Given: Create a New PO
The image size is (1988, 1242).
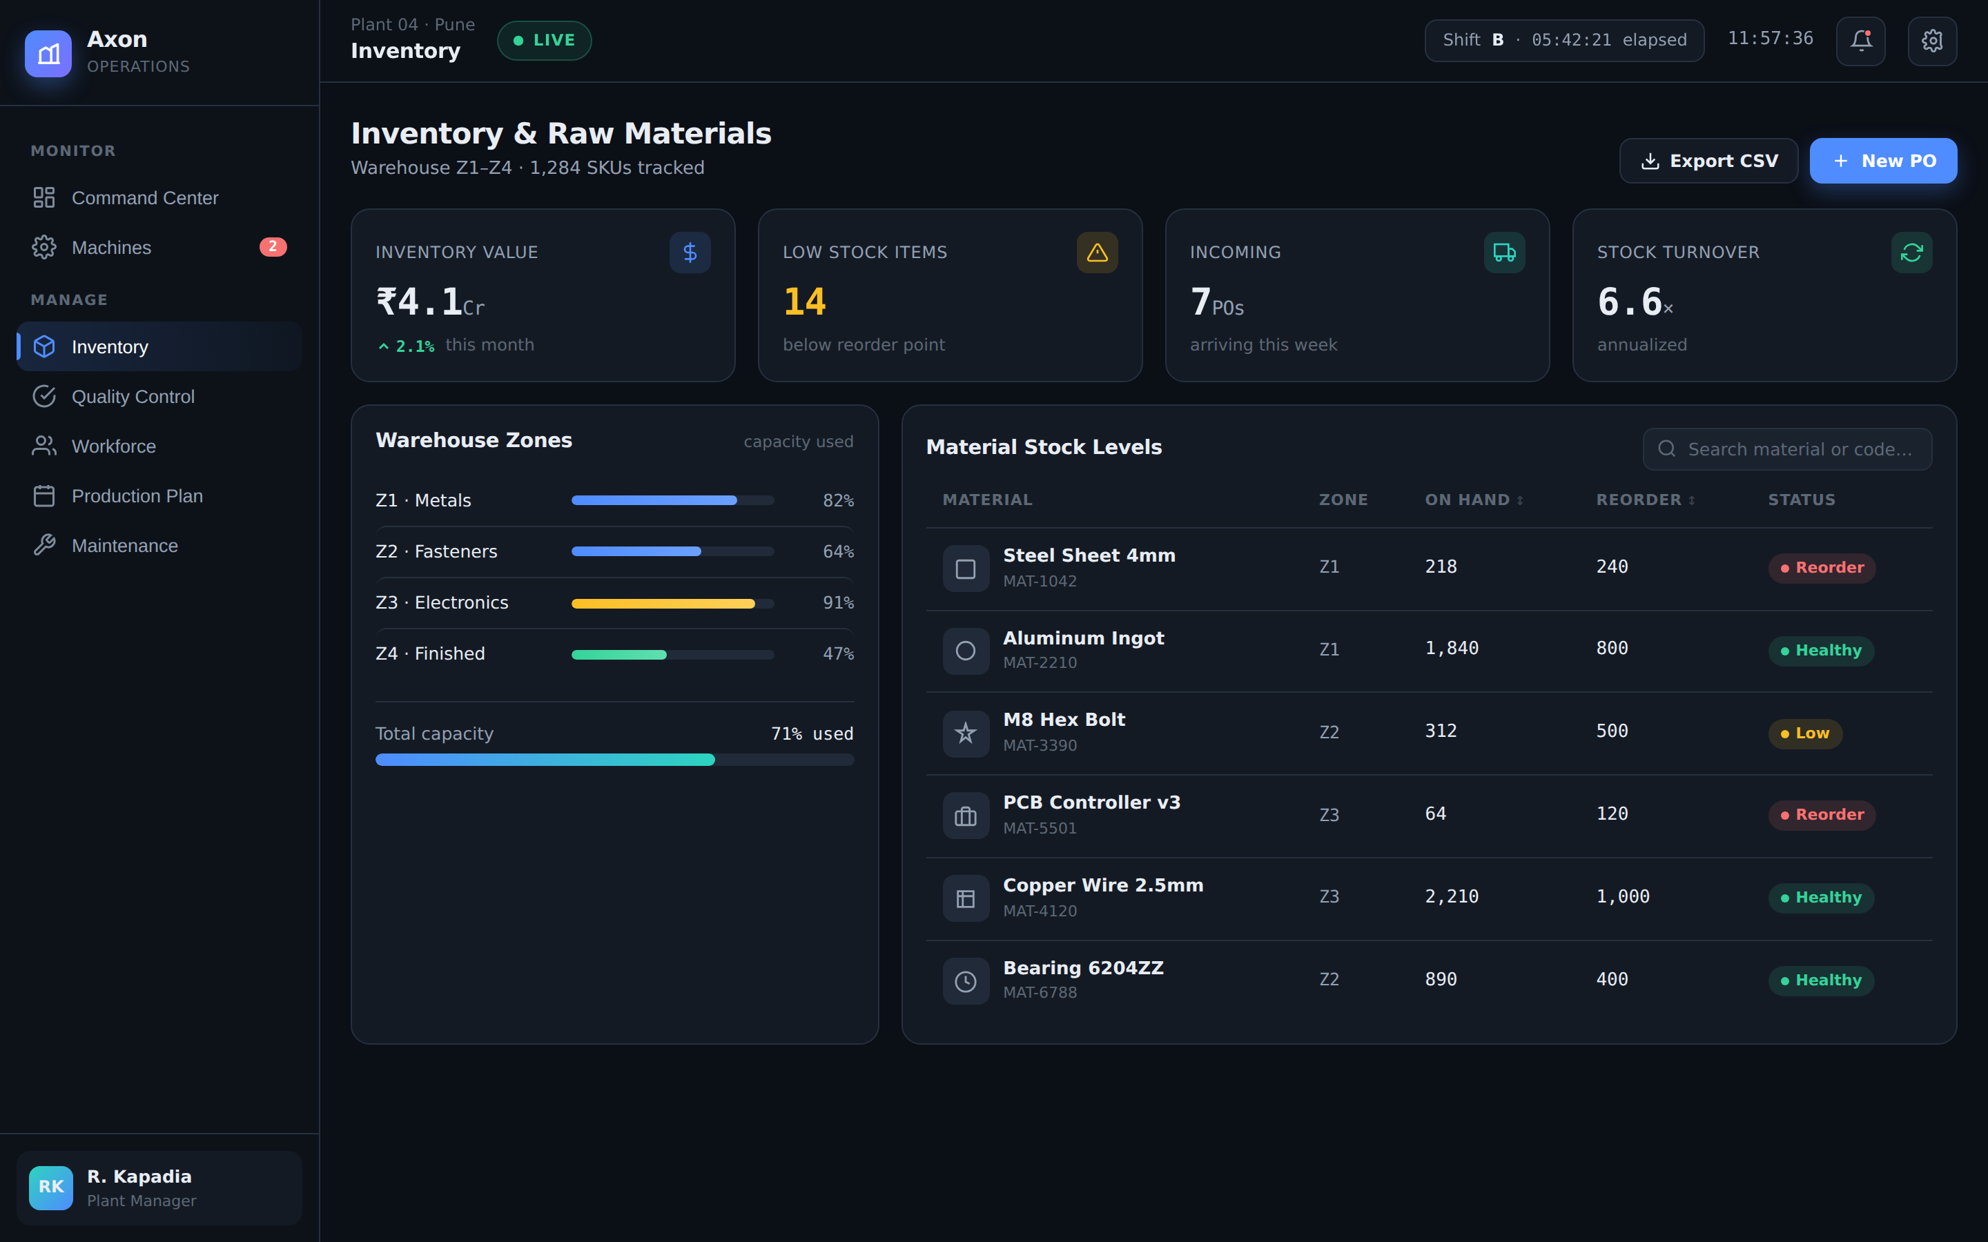Looking at the screenshot, I should point(1883,161).
